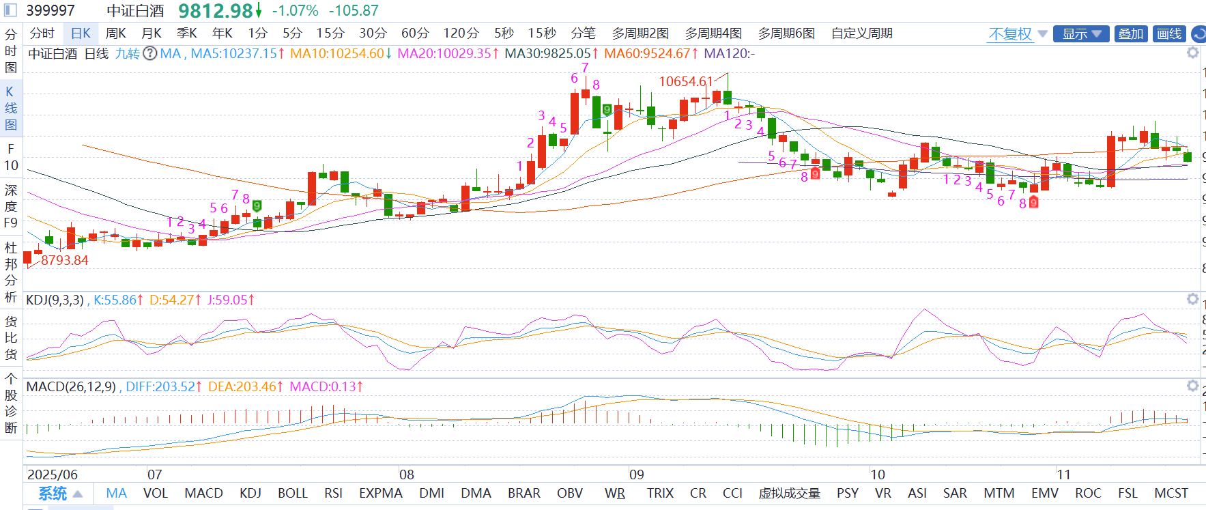
Task: Switch to the 月K period tab
Action: click(x=152, y=33)
